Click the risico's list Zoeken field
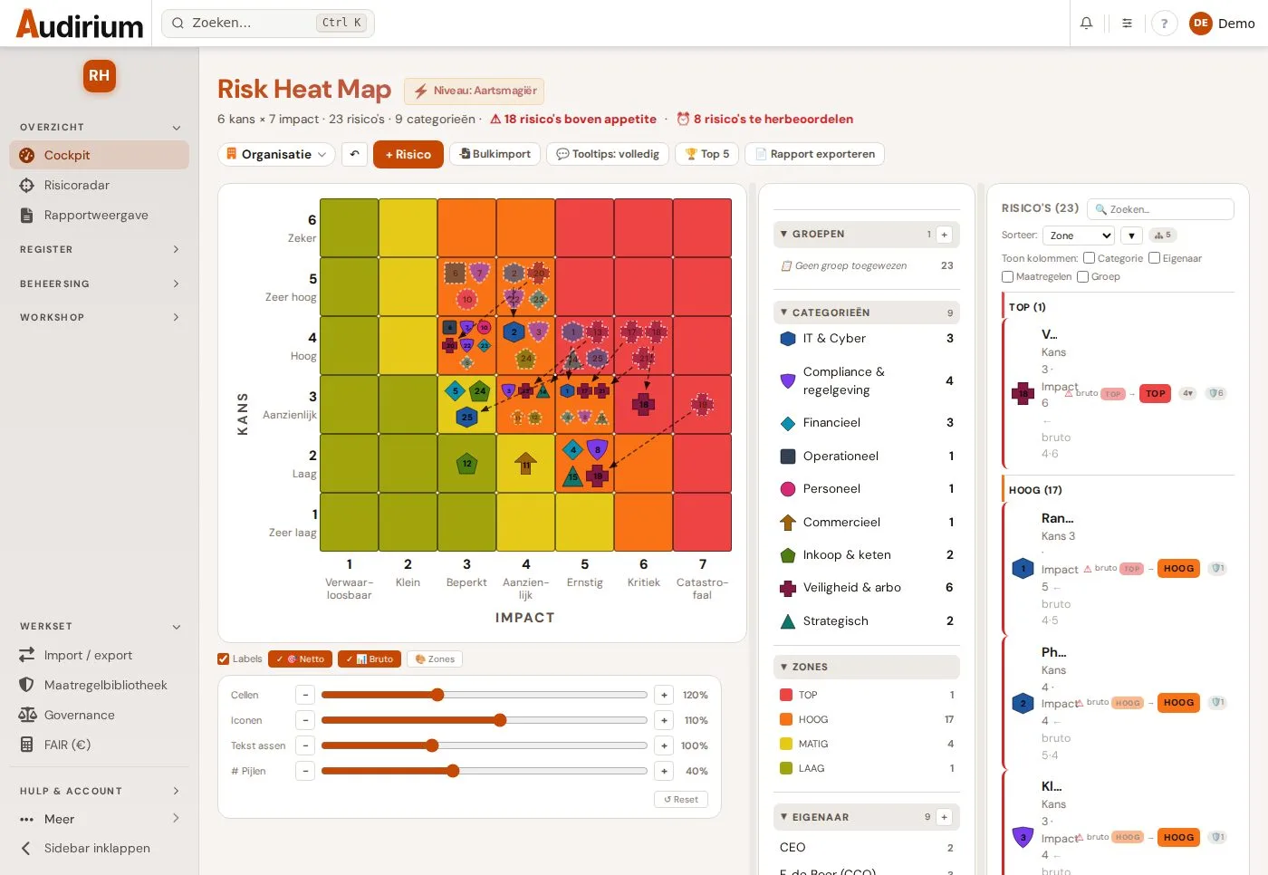The height and width of the screenshot is (875, 1268). point(1160,209)
